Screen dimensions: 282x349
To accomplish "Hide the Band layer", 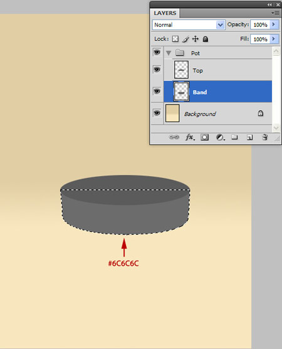I will [157, 91].
